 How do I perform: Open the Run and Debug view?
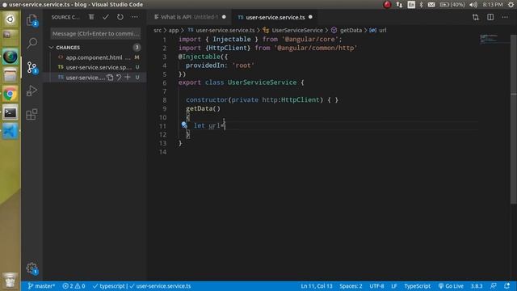pos(32,91)
